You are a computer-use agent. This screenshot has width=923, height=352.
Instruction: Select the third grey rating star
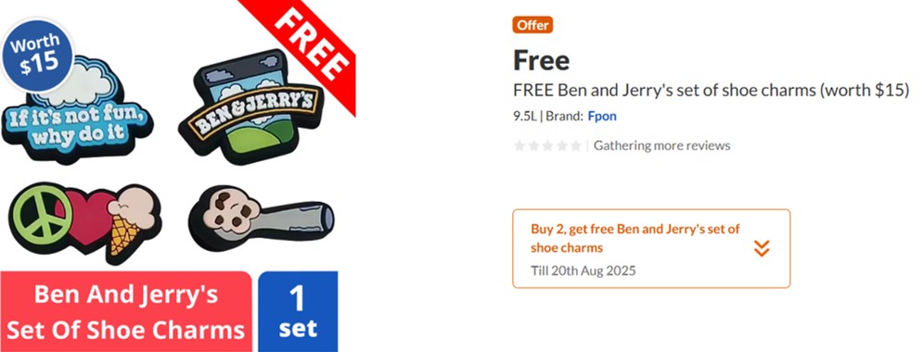click(547, 145)
